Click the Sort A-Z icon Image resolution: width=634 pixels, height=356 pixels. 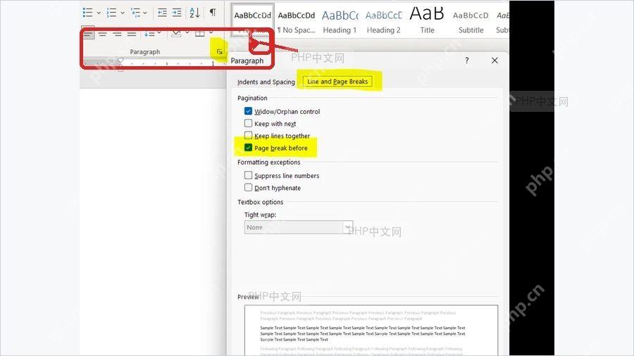pyautogui.click(x=194, y=13)
